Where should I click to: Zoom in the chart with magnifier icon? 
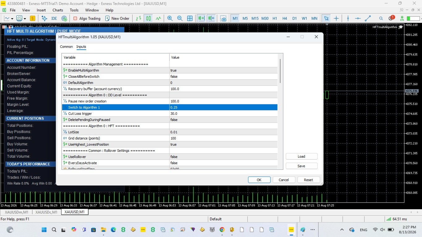click(170, 18)
